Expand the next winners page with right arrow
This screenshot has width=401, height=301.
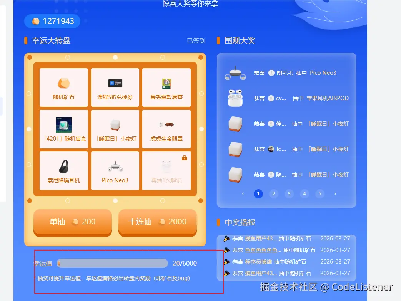point(335,194)
